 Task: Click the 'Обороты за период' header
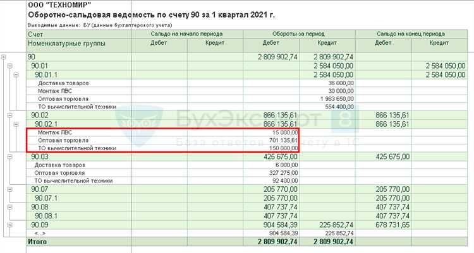click(298, 34)
